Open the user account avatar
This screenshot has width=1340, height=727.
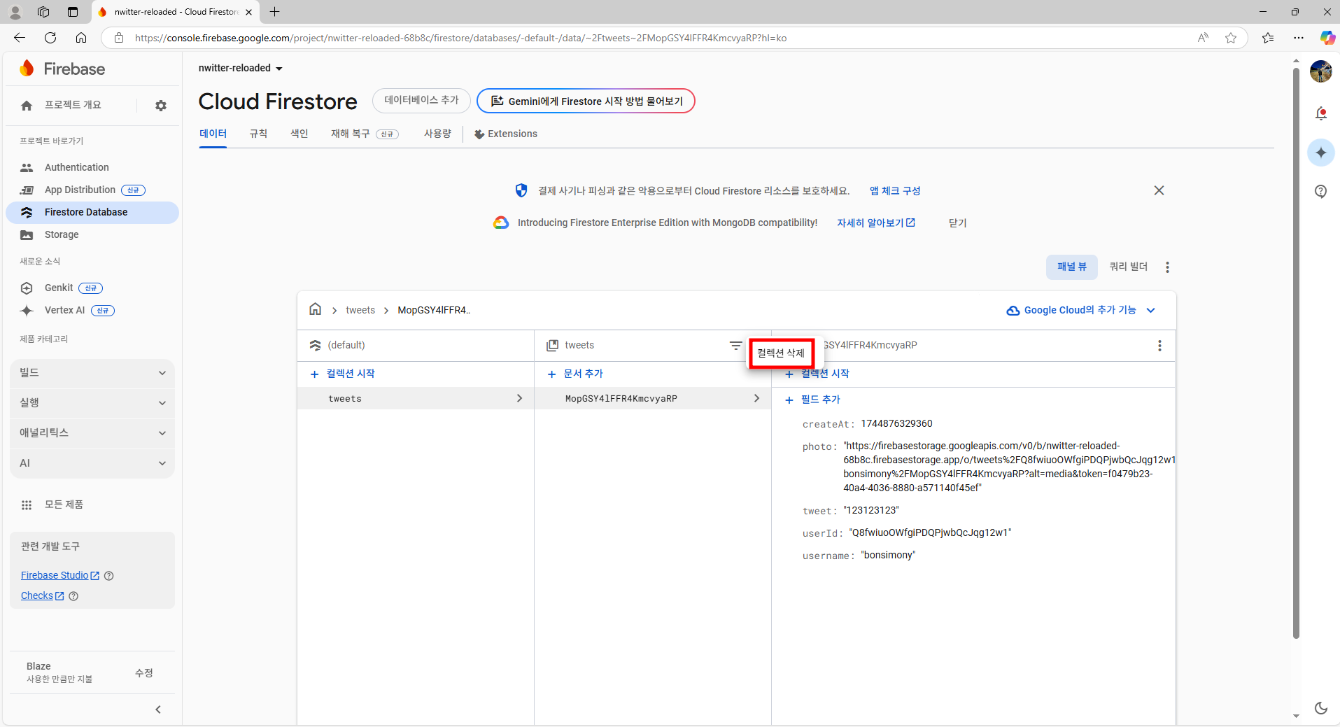tap(1321, 71)
